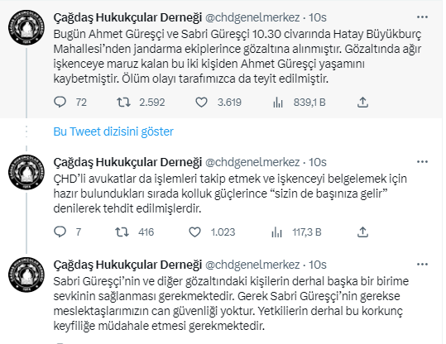Click the profile avatar of the third tweet
This screenshot has width=446, height=344.
coord(26,275)
